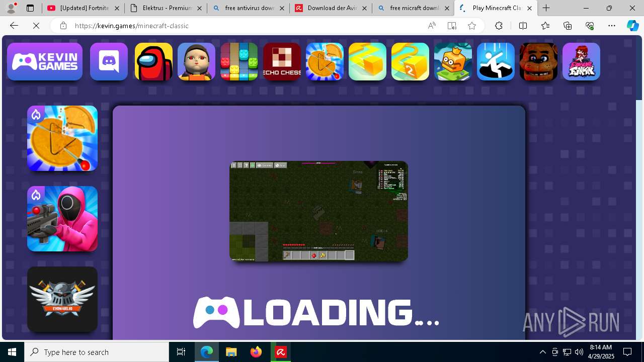
Task: Open the Kevin Games home logo
Action: tap(45, 61)
